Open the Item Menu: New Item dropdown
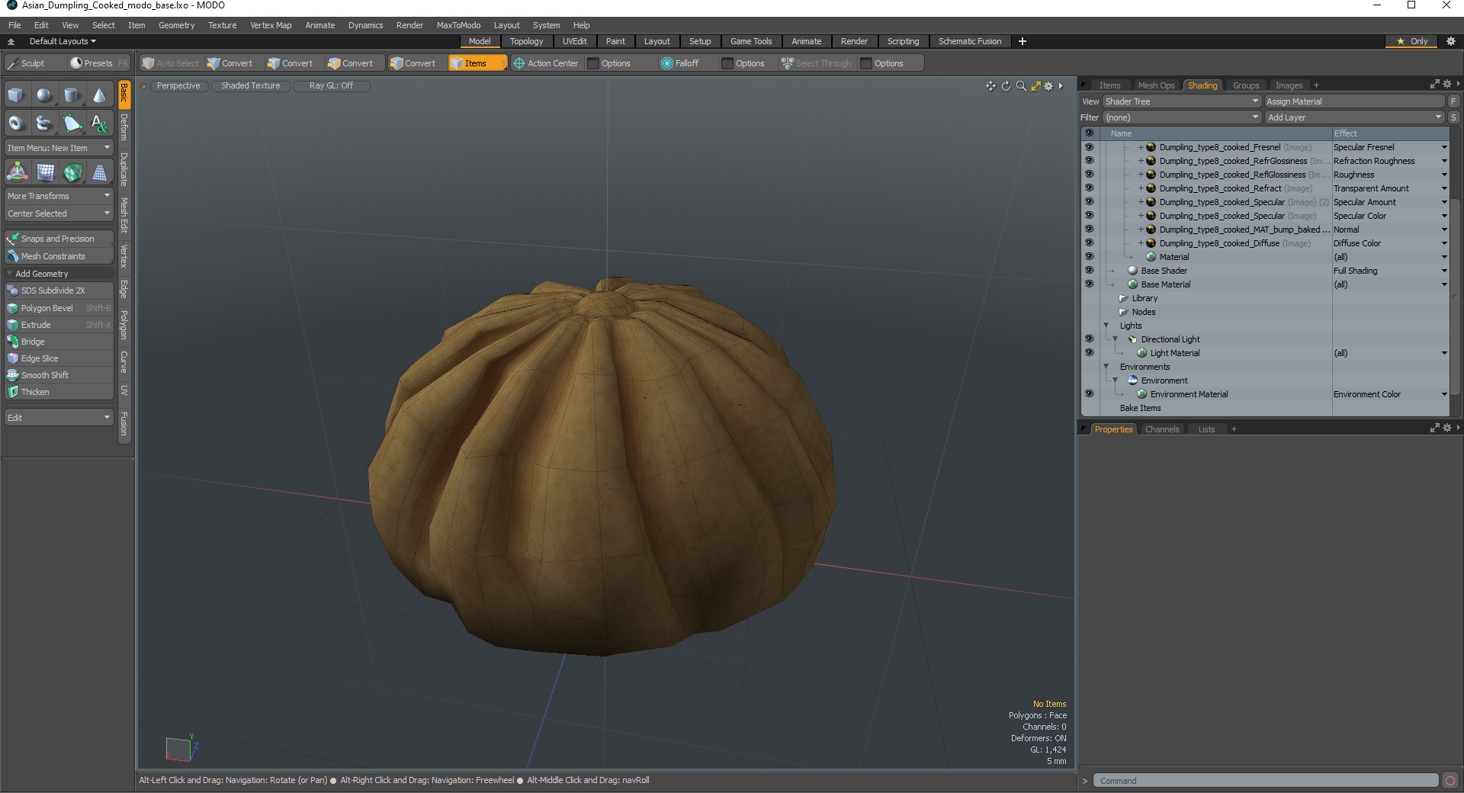Image resolution: width=1464 pixels, height=793 pixels. tap(59, 148)
